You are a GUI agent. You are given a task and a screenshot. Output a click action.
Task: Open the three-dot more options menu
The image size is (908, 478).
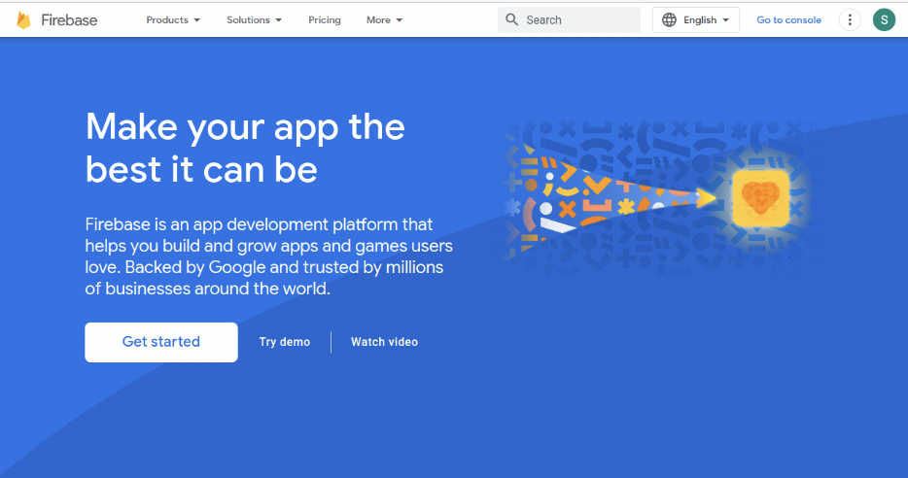click(850, 19)
